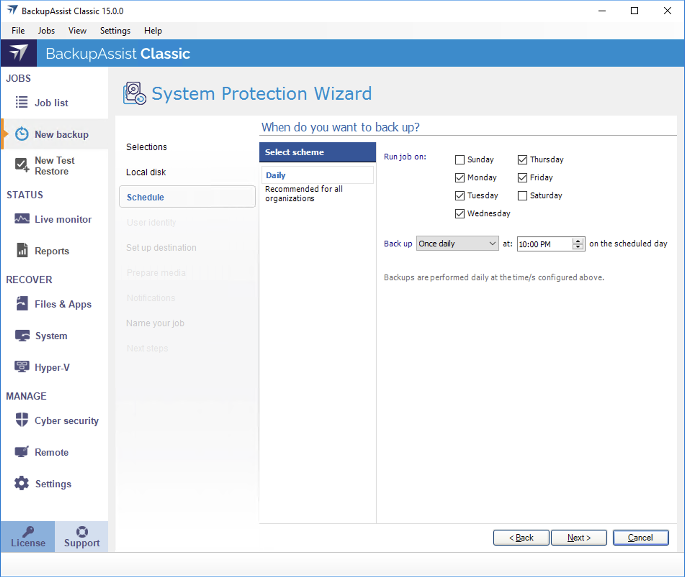Click the Settings gear icon in sidebar
This screenshot has width=685, height=577.
pyautogui.click(x=22, y=483)
